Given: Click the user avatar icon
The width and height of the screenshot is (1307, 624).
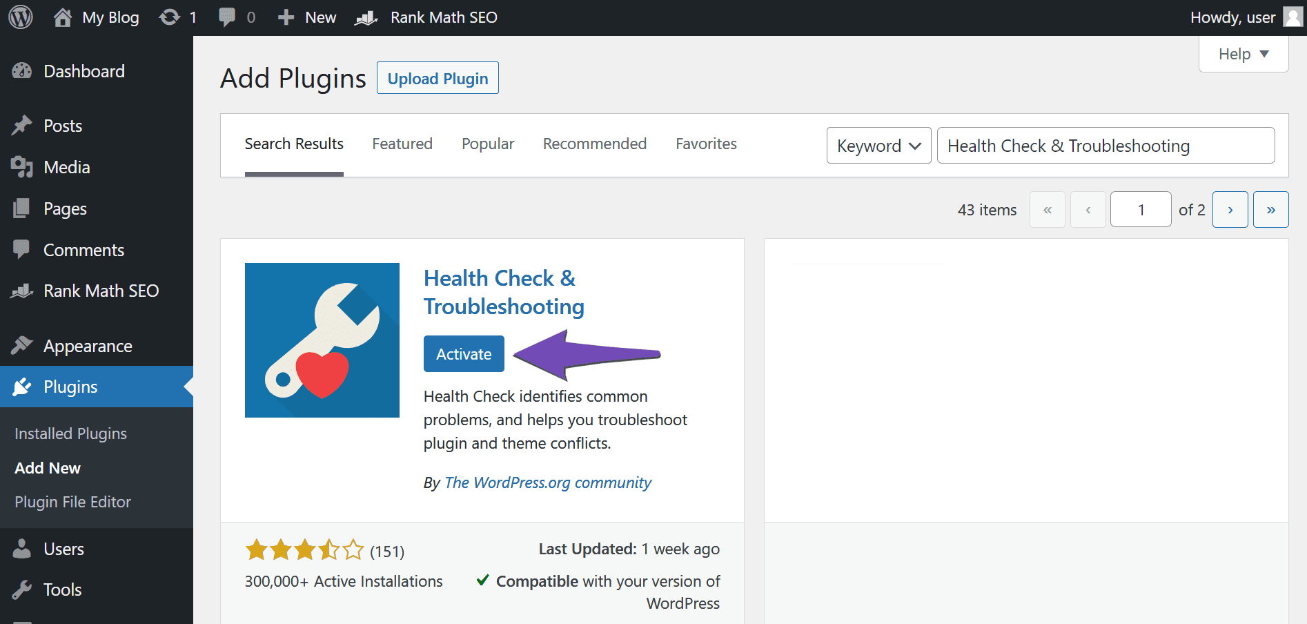Looking at the screenshot, I should [1293, 17].
